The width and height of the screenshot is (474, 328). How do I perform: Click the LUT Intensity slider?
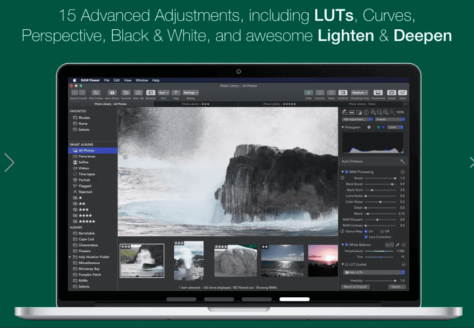point(381,280)
